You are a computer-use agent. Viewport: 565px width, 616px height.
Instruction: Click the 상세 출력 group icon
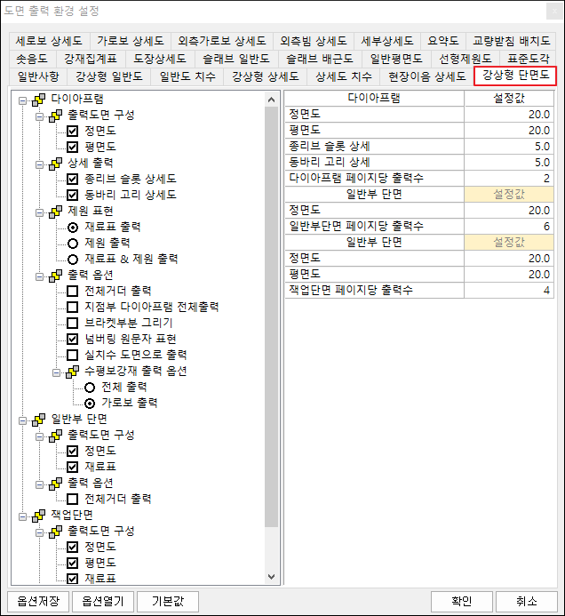(x=55, y=164)
